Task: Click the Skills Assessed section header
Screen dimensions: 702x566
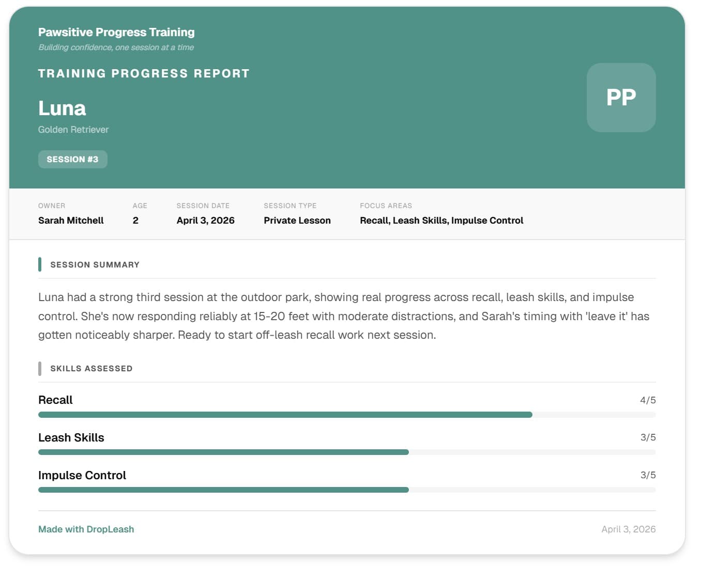Action: click(91, 368)
